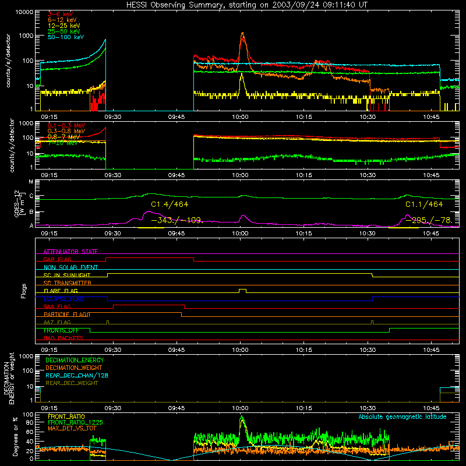This screenshot has width=466, height=466.
Task: Click the 0.8-7 MeV legend label
Action: click(x=63, y=137)
